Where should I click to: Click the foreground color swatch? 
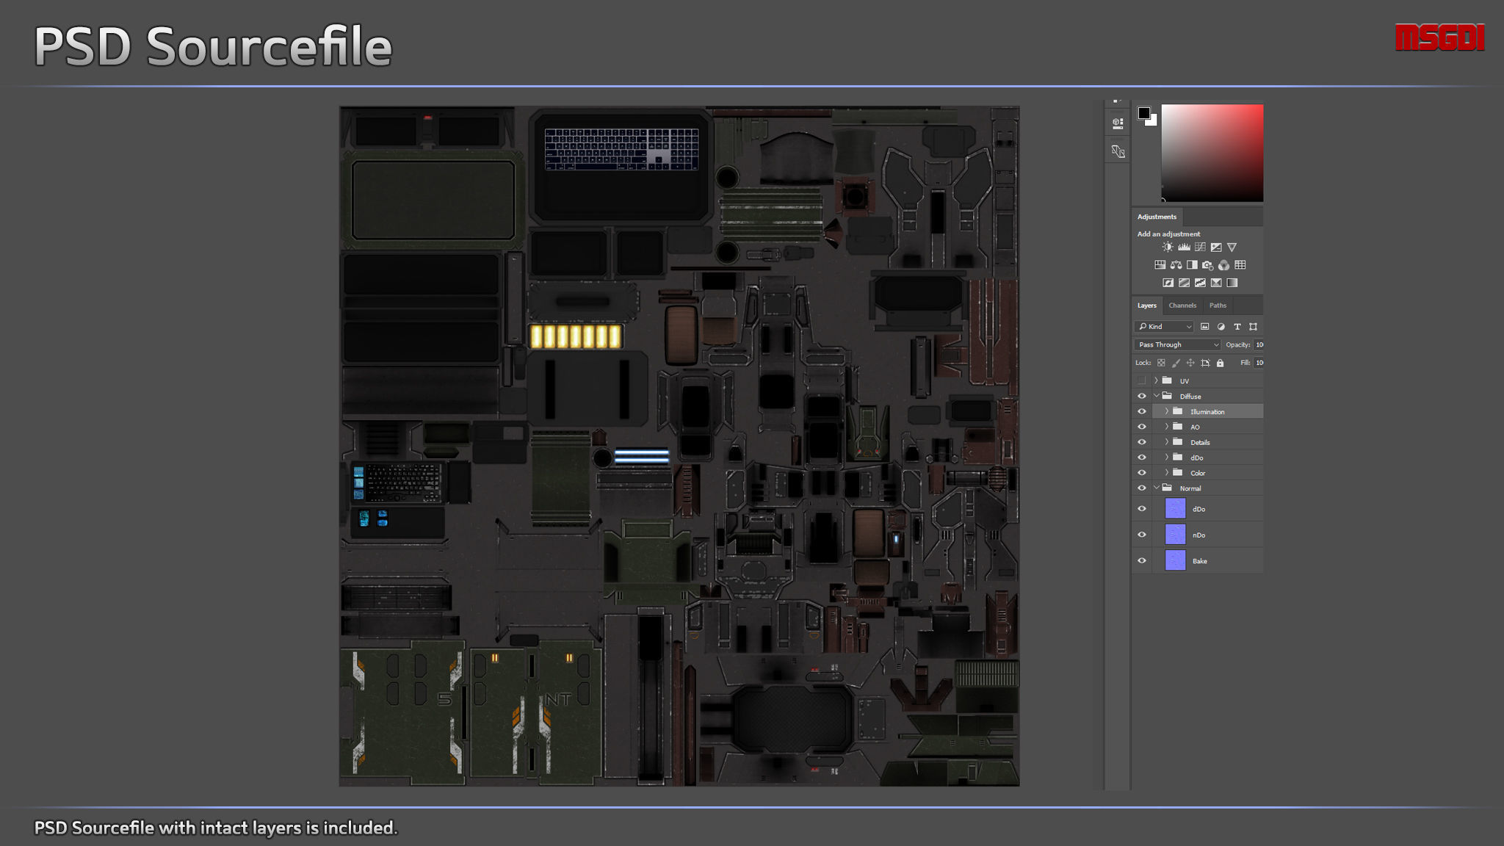pos(1143,112)
